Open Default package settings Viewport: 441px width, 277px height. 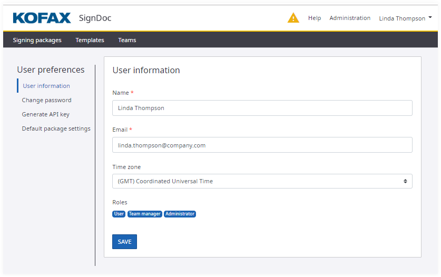coord(56,128)
